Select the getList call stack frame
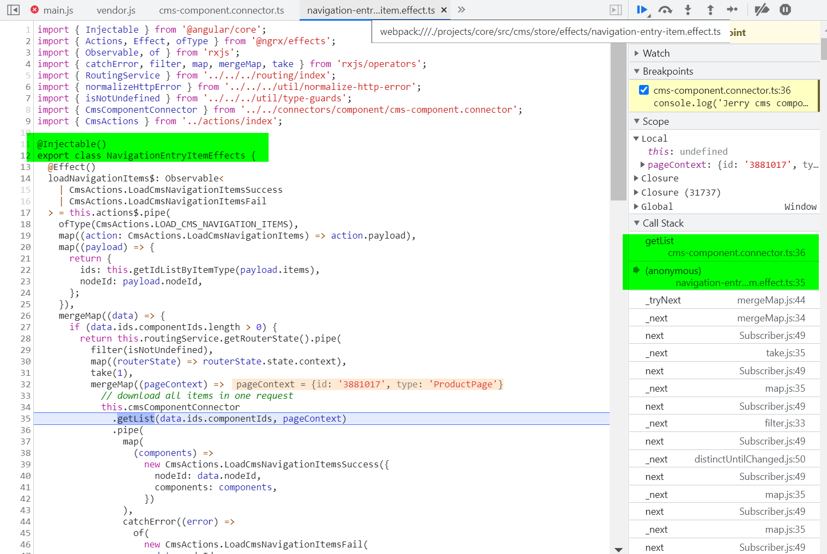The image size is (827, 554). point(724,247)
